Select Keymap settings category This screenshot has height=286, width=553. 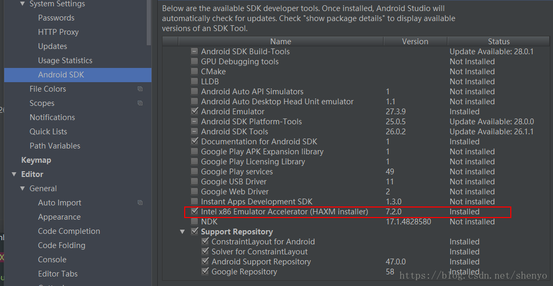36,160
